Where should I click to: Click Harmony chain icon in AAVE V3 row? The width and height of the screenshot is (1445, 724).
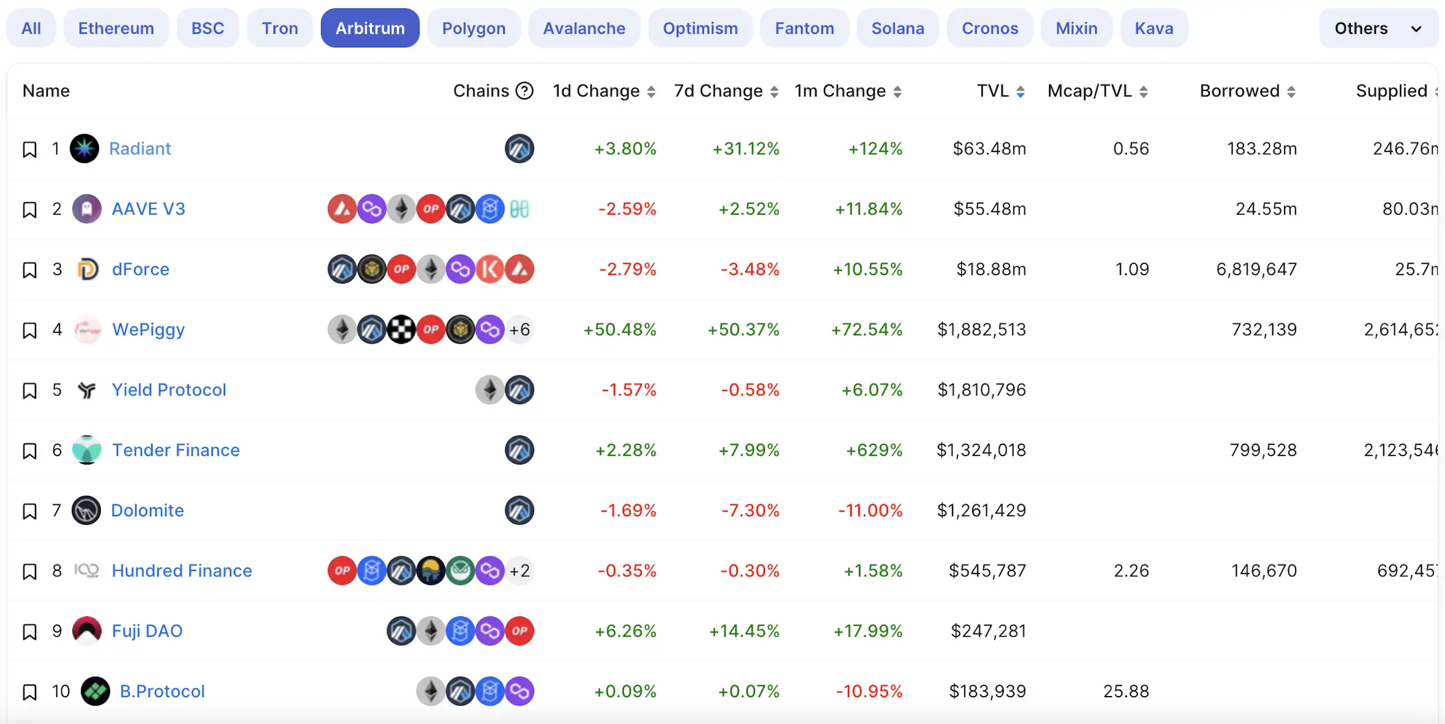click(x=519, y=209)
